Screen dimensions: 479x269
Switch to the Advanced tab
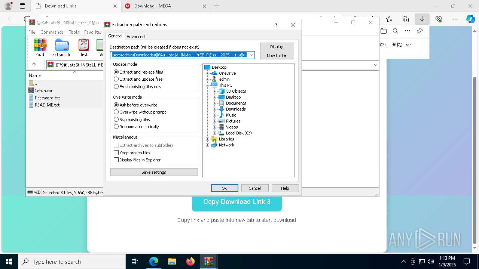[135, 37]
